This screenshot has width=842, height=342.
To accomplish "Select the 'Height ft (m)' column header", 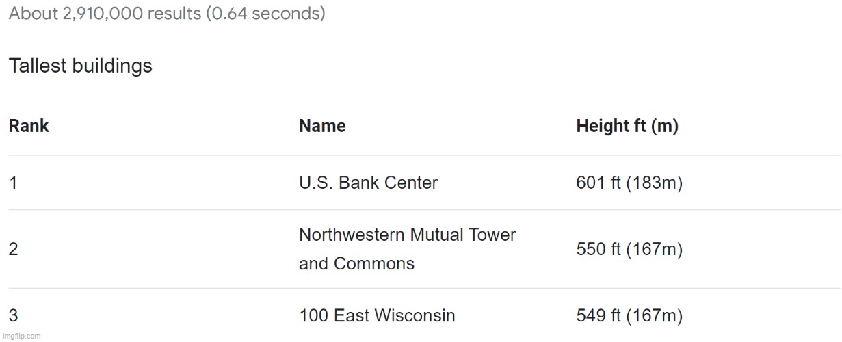I will pyautogui.click(x=627, y=127).
